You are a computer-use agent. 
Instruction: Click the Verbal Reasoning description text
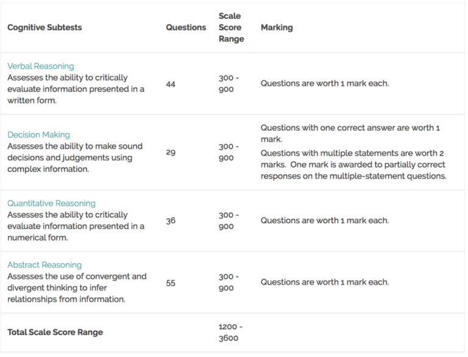coord(76,89)
